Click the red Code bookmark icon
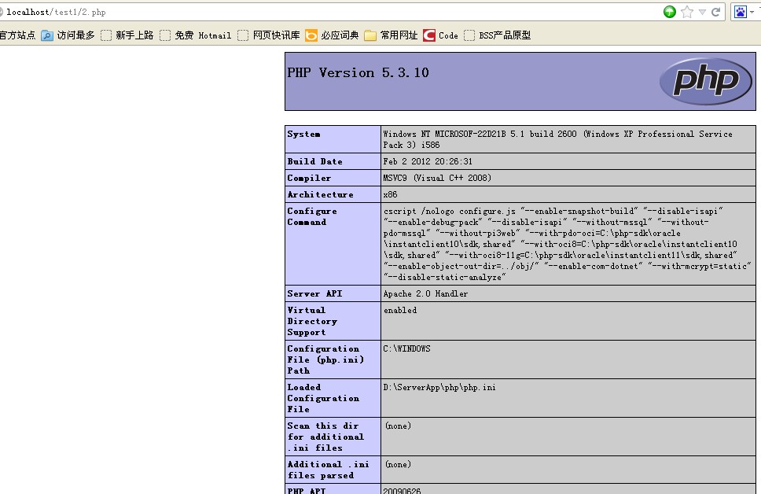 point(429,35)
